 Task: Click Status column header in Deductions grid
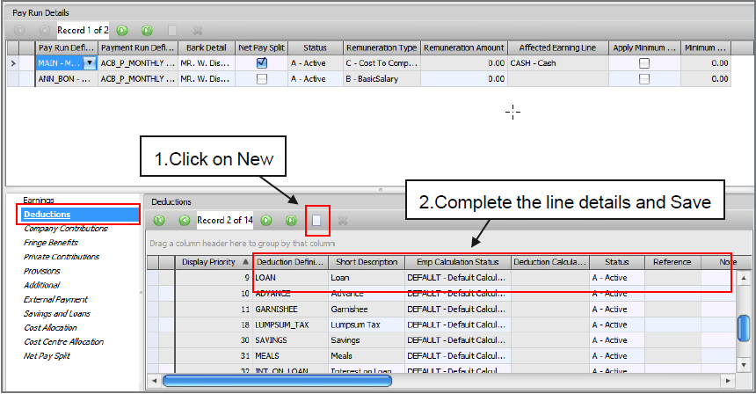click(x=616, y=262)
